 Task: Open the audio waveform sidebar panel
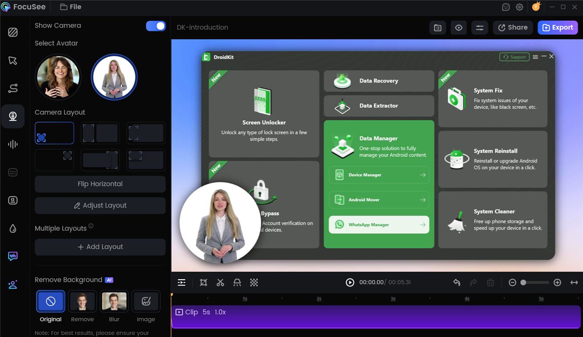point(13,144)
